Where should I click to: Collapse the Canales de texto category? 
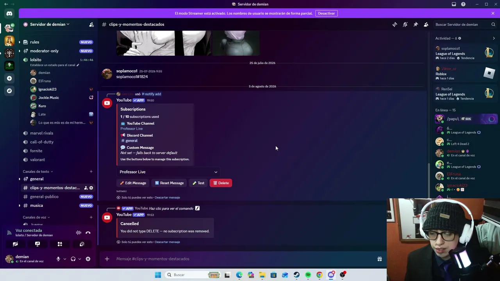pyautogui.click(x=37, y=171)
